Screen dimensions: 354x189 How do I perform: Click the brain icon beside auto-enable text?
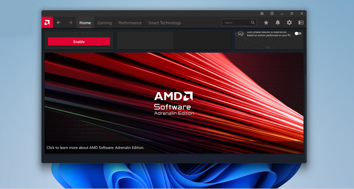coord(241,34)
